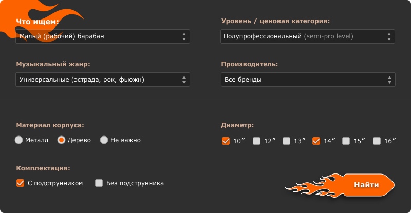The width and height of the screenshot is (411, 213).
Task: Tick the 13″ diameter checkbox
Action: 286,141
